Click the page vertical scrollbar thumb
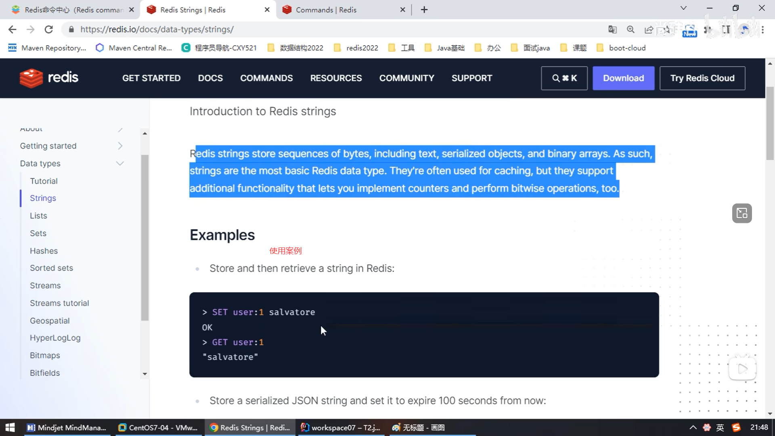Image resolution: width=775 pixels, height=436 pixels. click(770, 123)
